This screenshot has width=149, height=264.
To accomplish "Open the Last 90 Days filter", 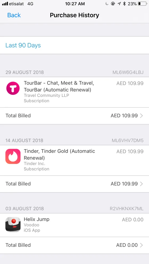I will click(74, 45).
